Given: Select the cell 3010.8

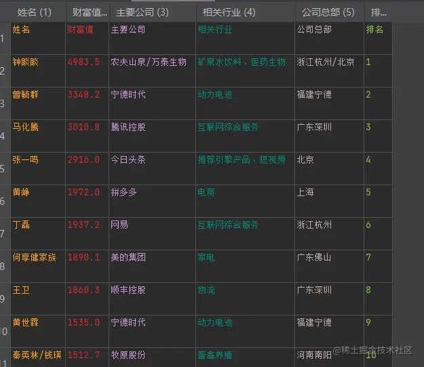Looking at the screenshot, I should click(x=87, y=136).
